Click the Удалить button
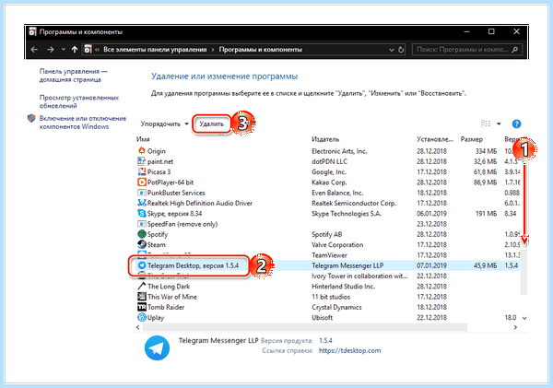Screen dimensions: 553x388 tap(211, 123)
